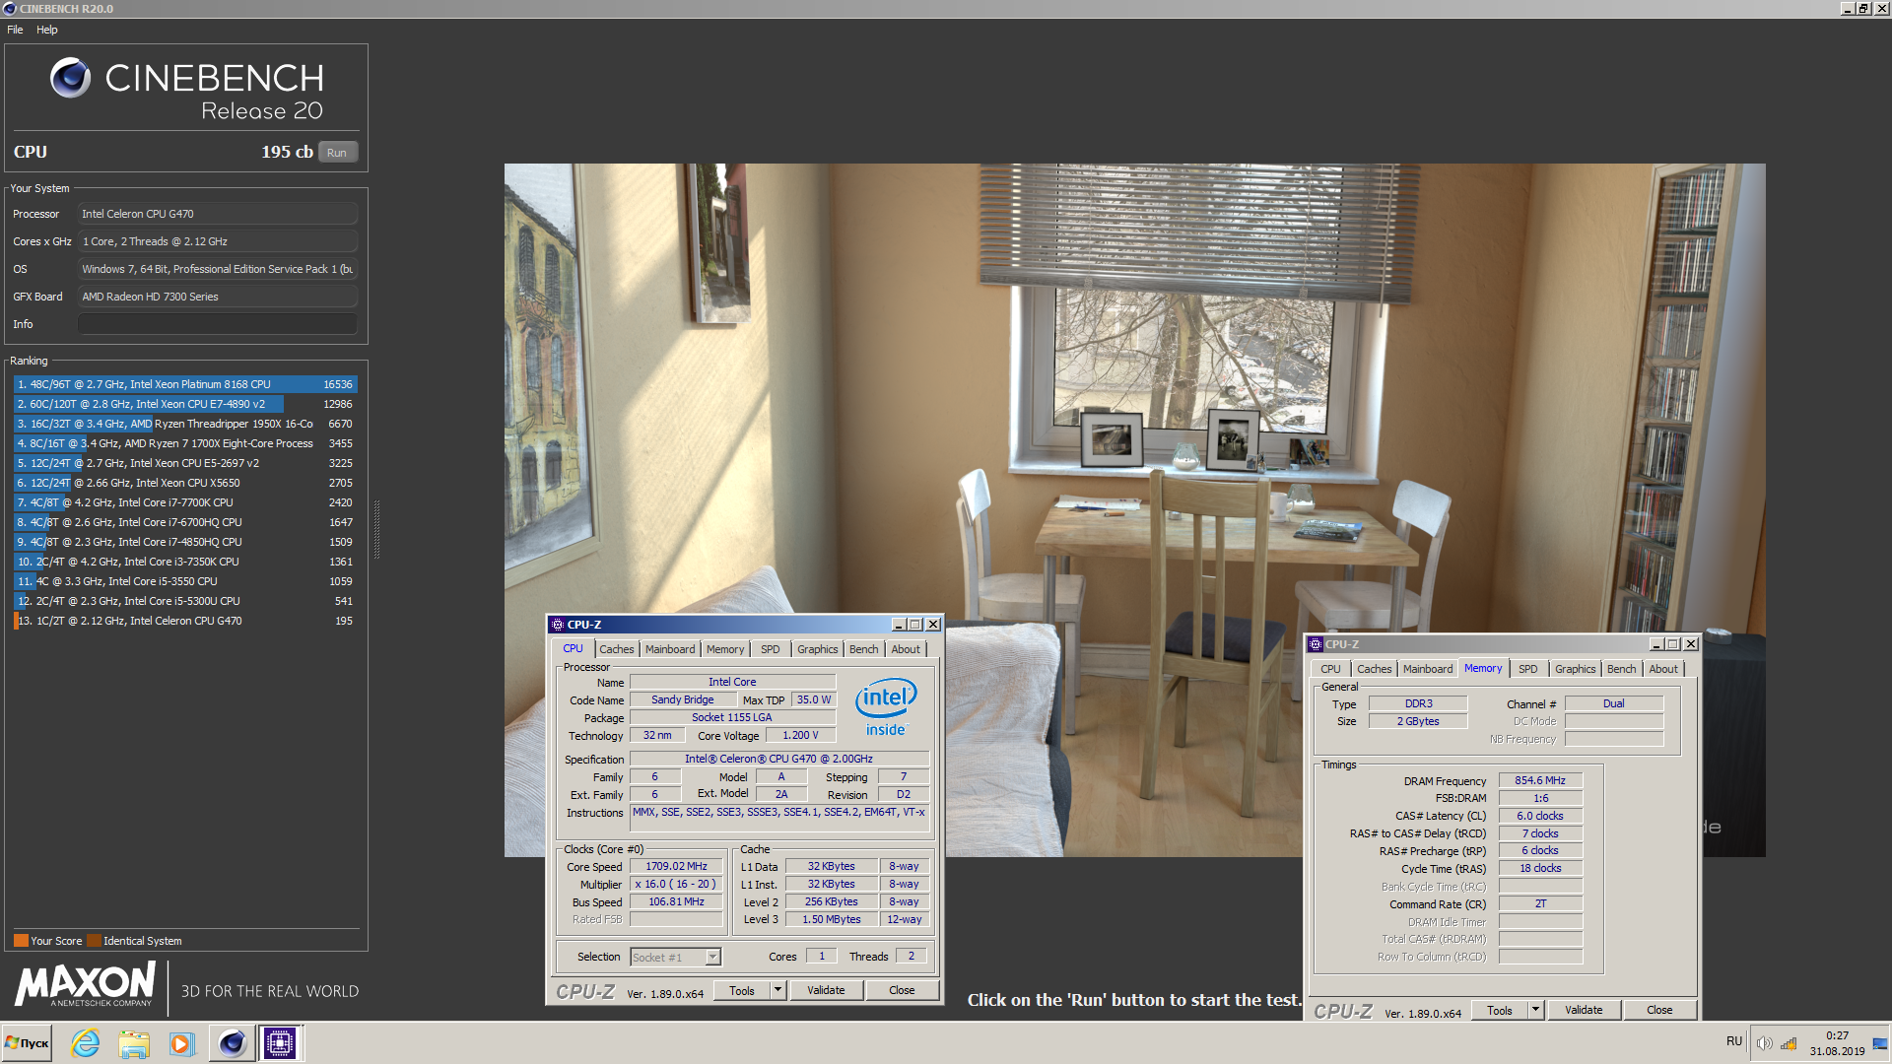The image size is (1892, 1064).
Task: Select ranking row Xeon CPU E7-4890 v2
Action: pyautogui.click(x=185, y=404)
